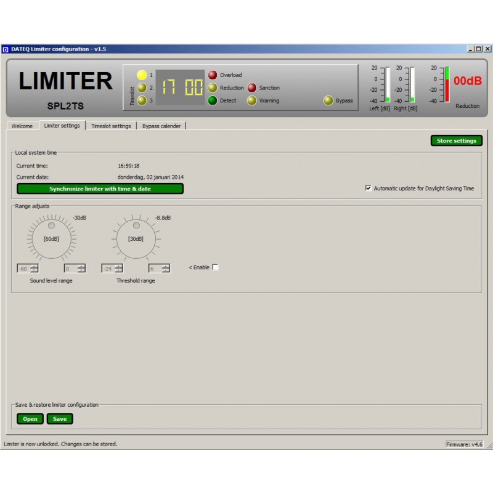493x493 pixels.
Task: Click the Sound level range label
Action: (51, 280)
